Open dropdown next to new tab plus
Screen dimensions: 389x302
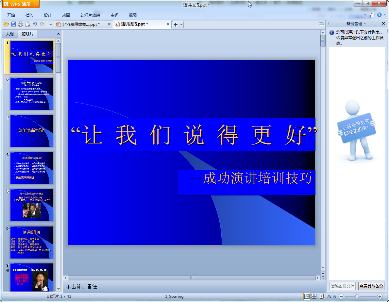181,25
